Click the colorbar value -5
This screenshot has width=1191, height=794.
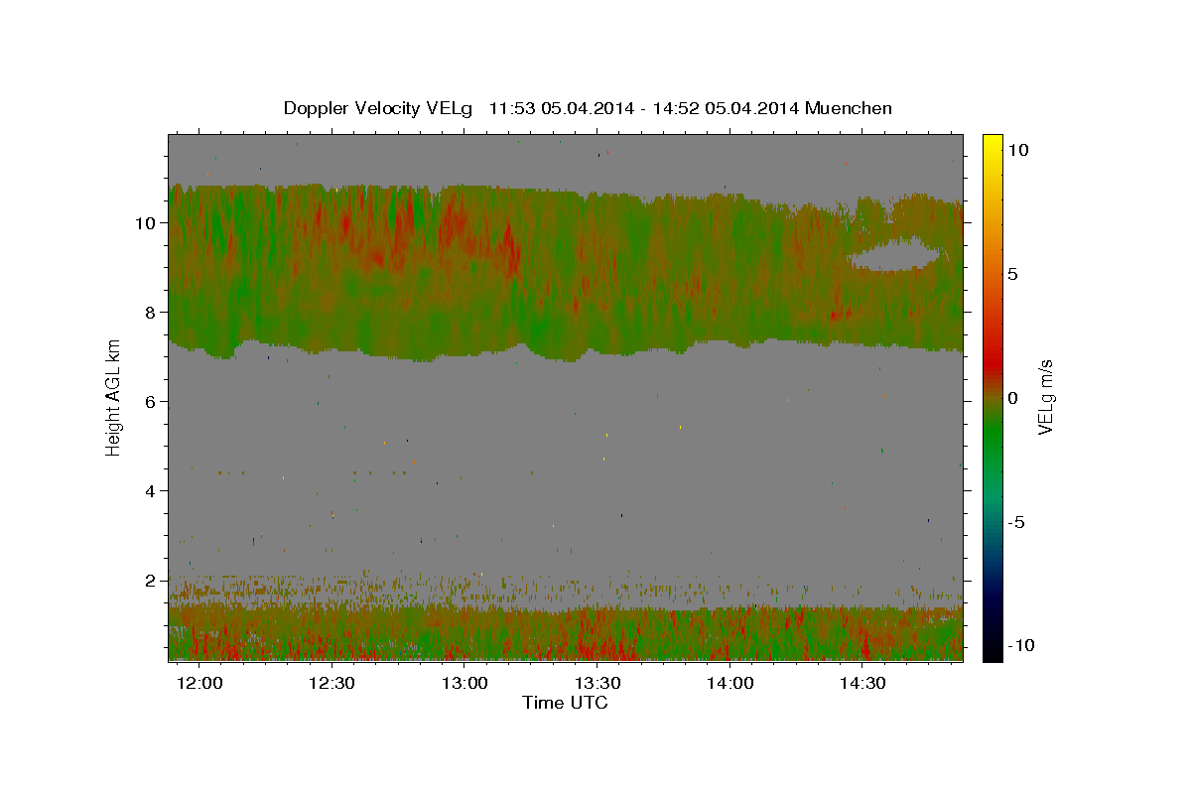coord(1016,522)
